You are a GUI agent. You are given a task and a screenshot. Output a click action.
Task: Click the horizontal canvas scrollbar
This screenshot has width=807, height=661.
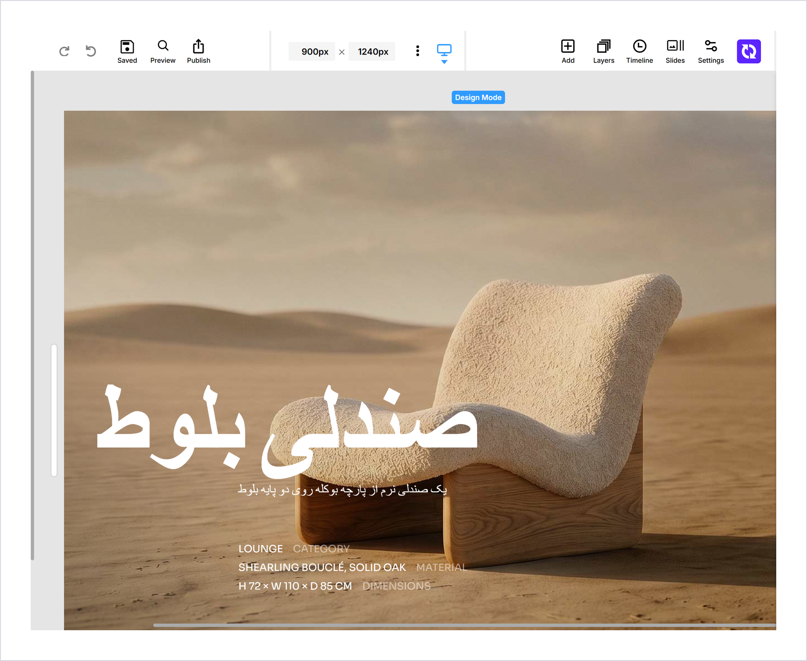(x=465, y=625)
